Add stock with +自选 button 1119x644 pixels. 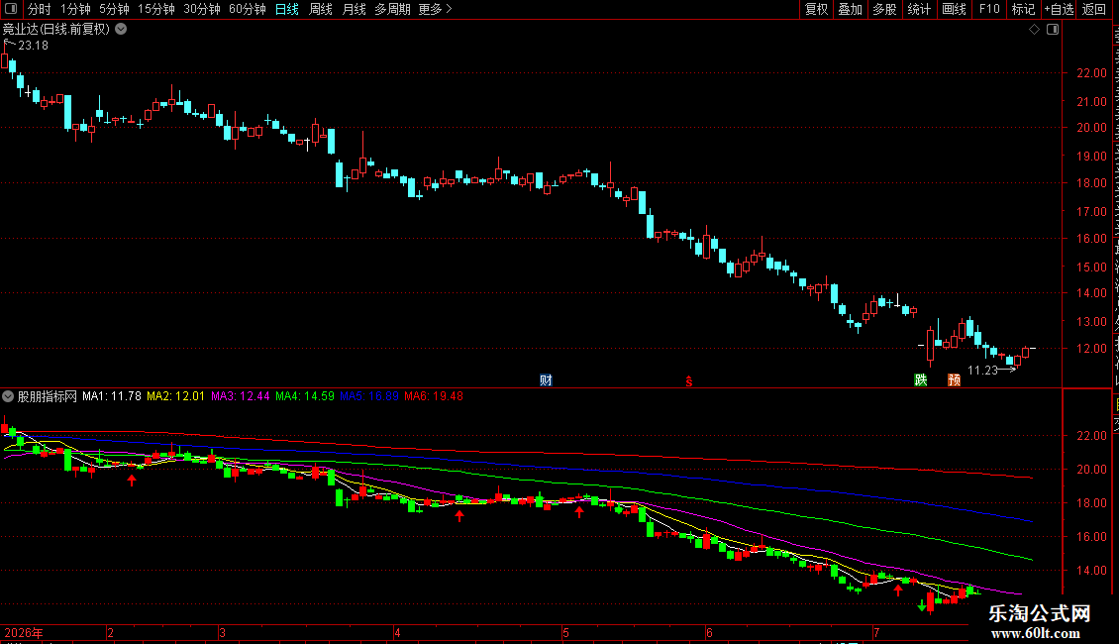coord(1059,9)
